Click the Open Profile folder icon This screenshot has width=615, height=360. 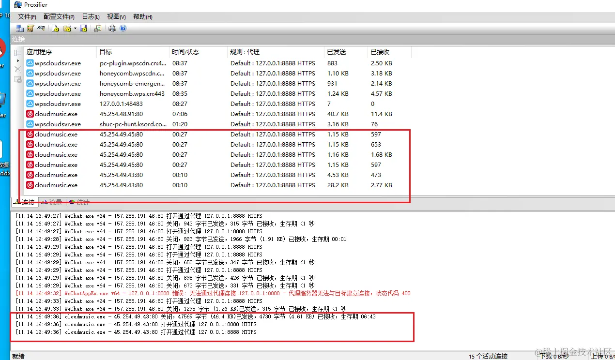click(67, 29)
